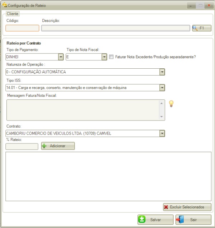This screenshot has width=215, height=228.
Task: Click the message box scroll down arrow
Action: click(162, 117)
